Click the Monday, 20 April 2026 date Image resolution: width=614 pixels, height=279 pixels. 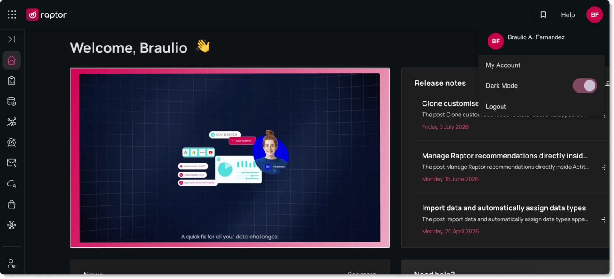[450, 232]
